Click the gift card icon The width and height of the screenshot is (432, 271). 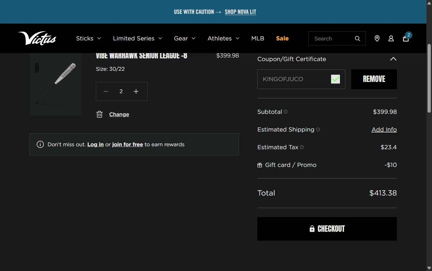click(x=260, y=165)
